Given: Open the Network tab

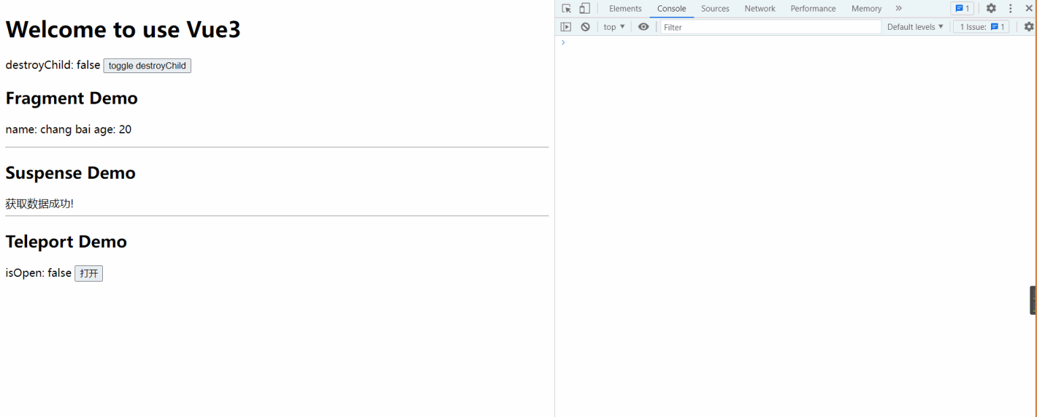Looking at the screenshot, I should (759, 9).
